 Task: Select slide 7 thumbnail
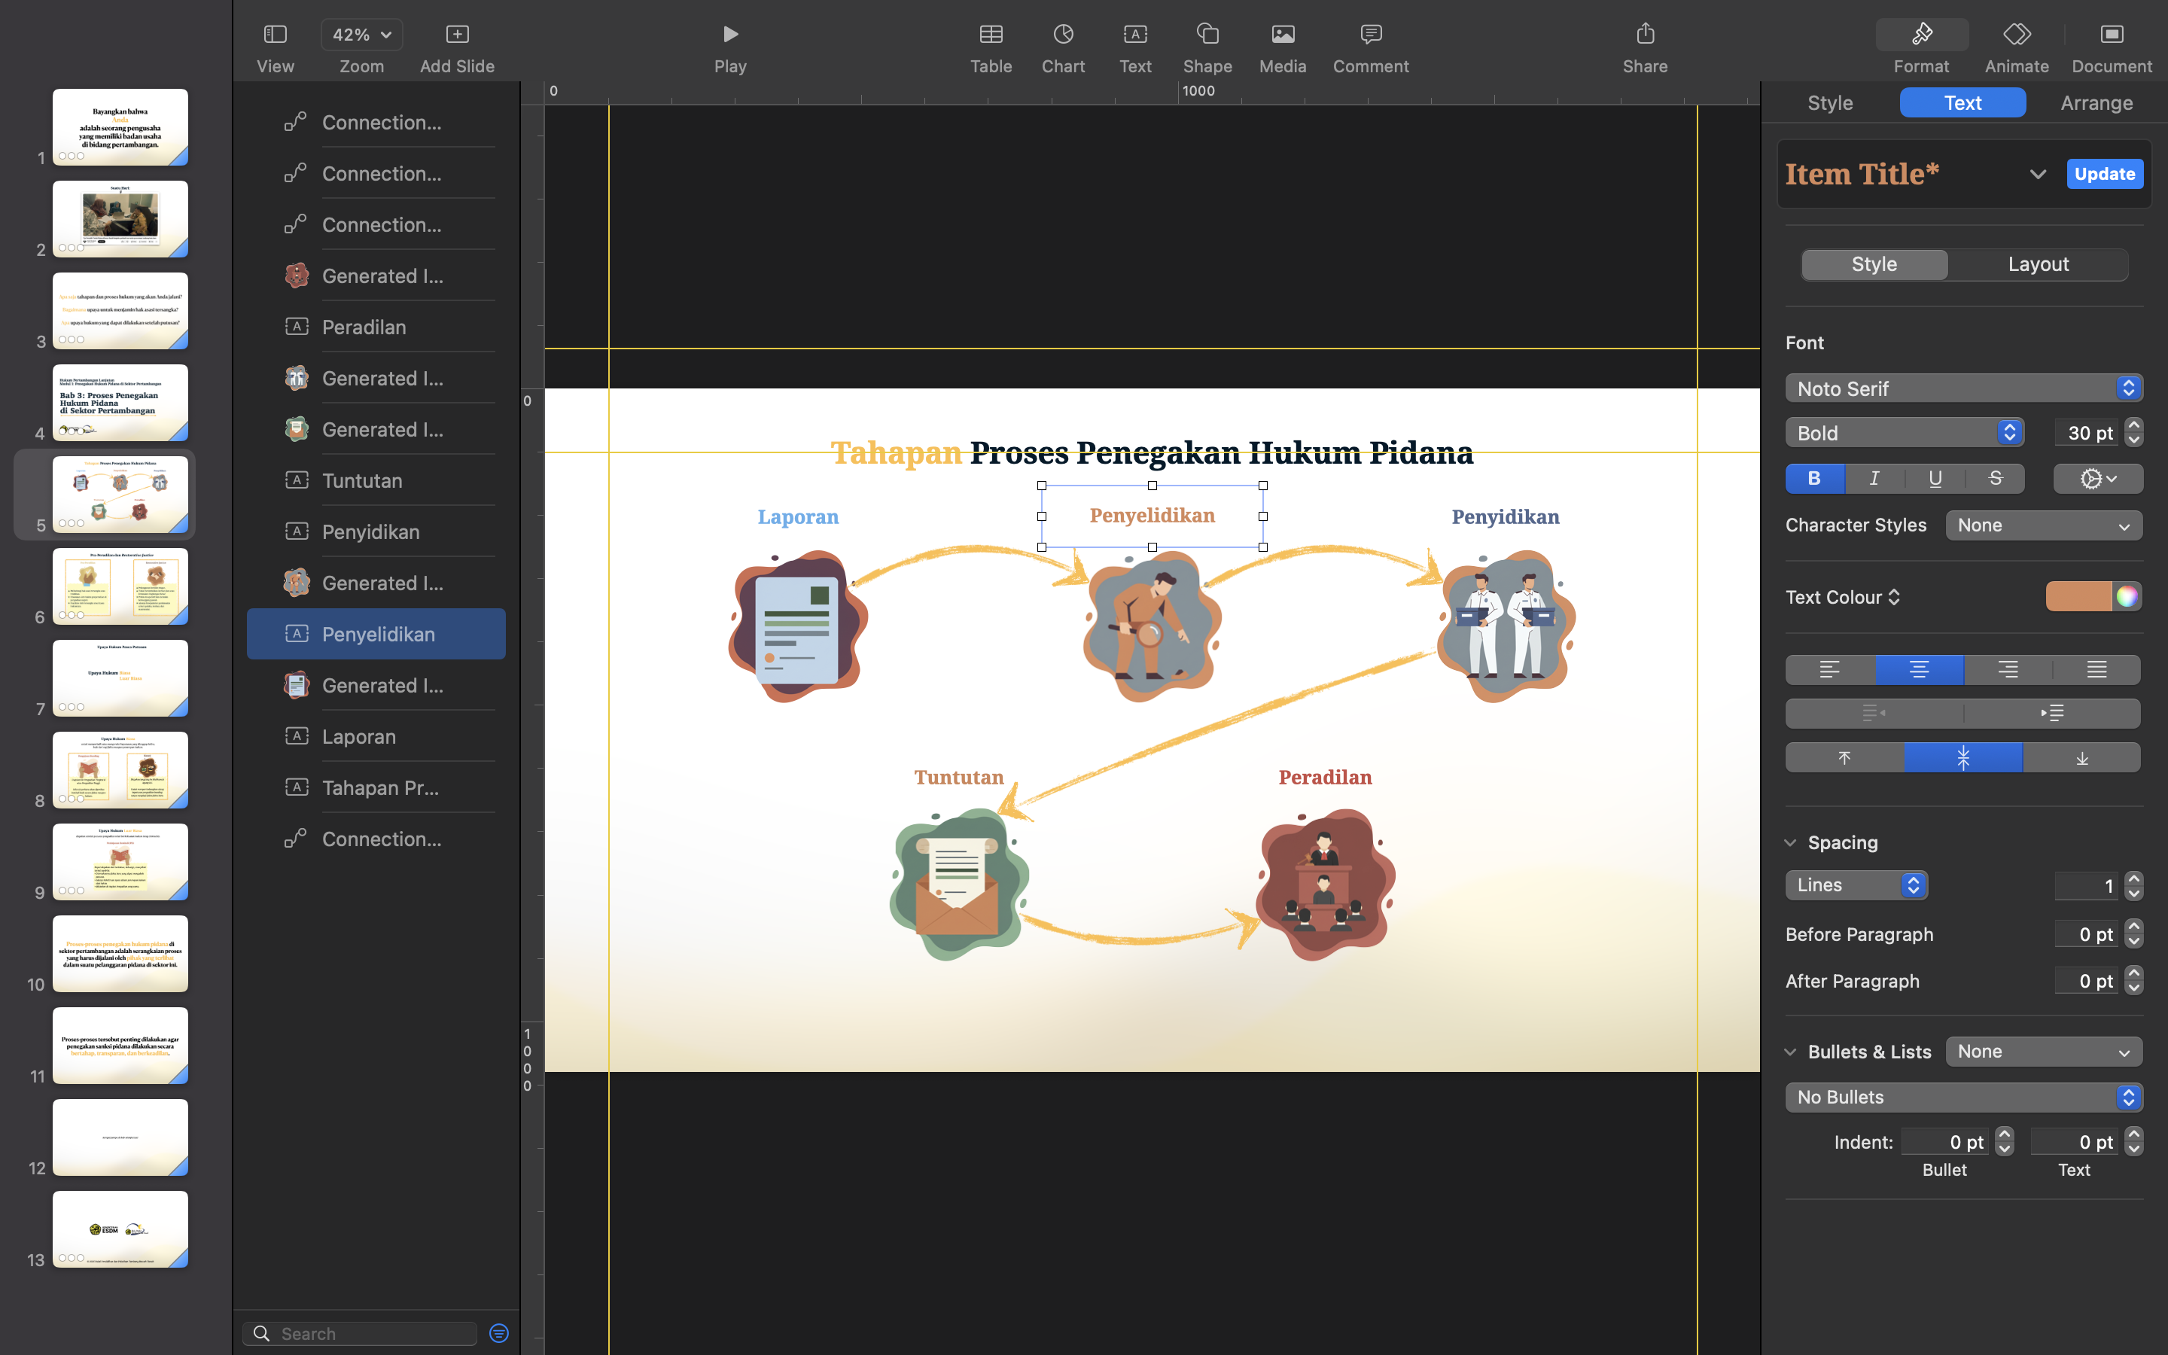tap(120, 677)
